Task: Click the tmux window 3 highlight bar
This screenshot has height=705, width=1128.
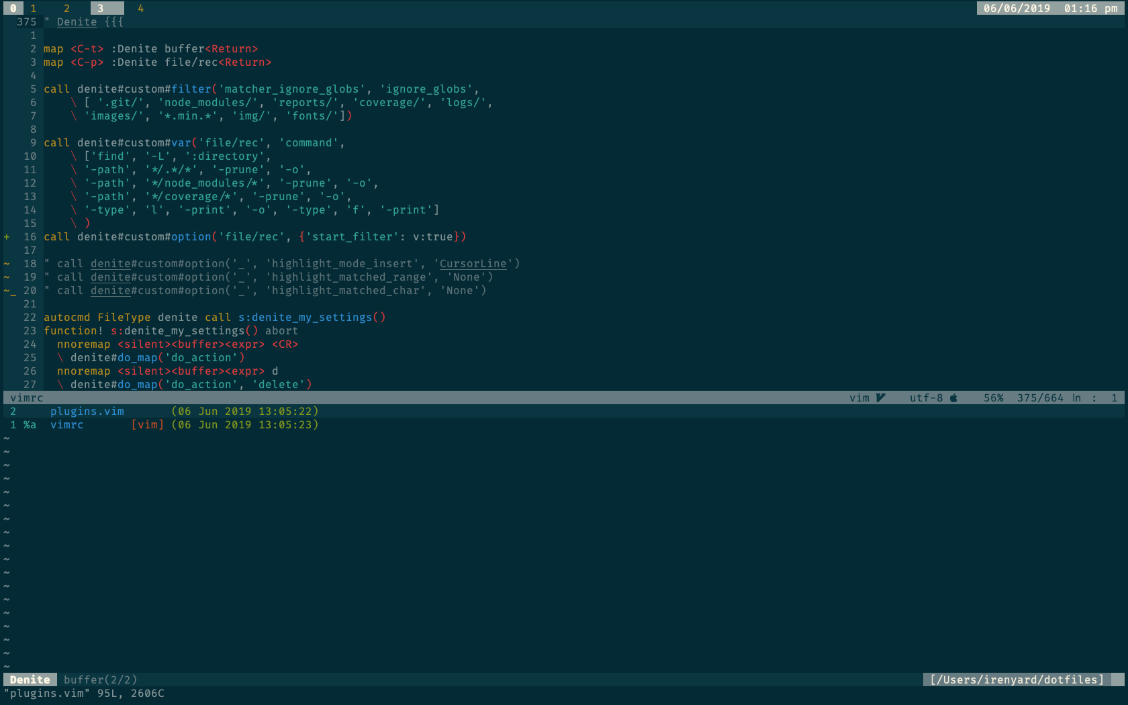Action: (x=106, y=8)
